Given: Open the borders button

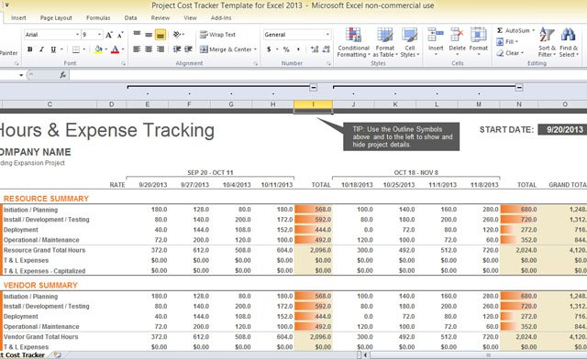Looking at the screenshot, I should (x=76, y=49).
